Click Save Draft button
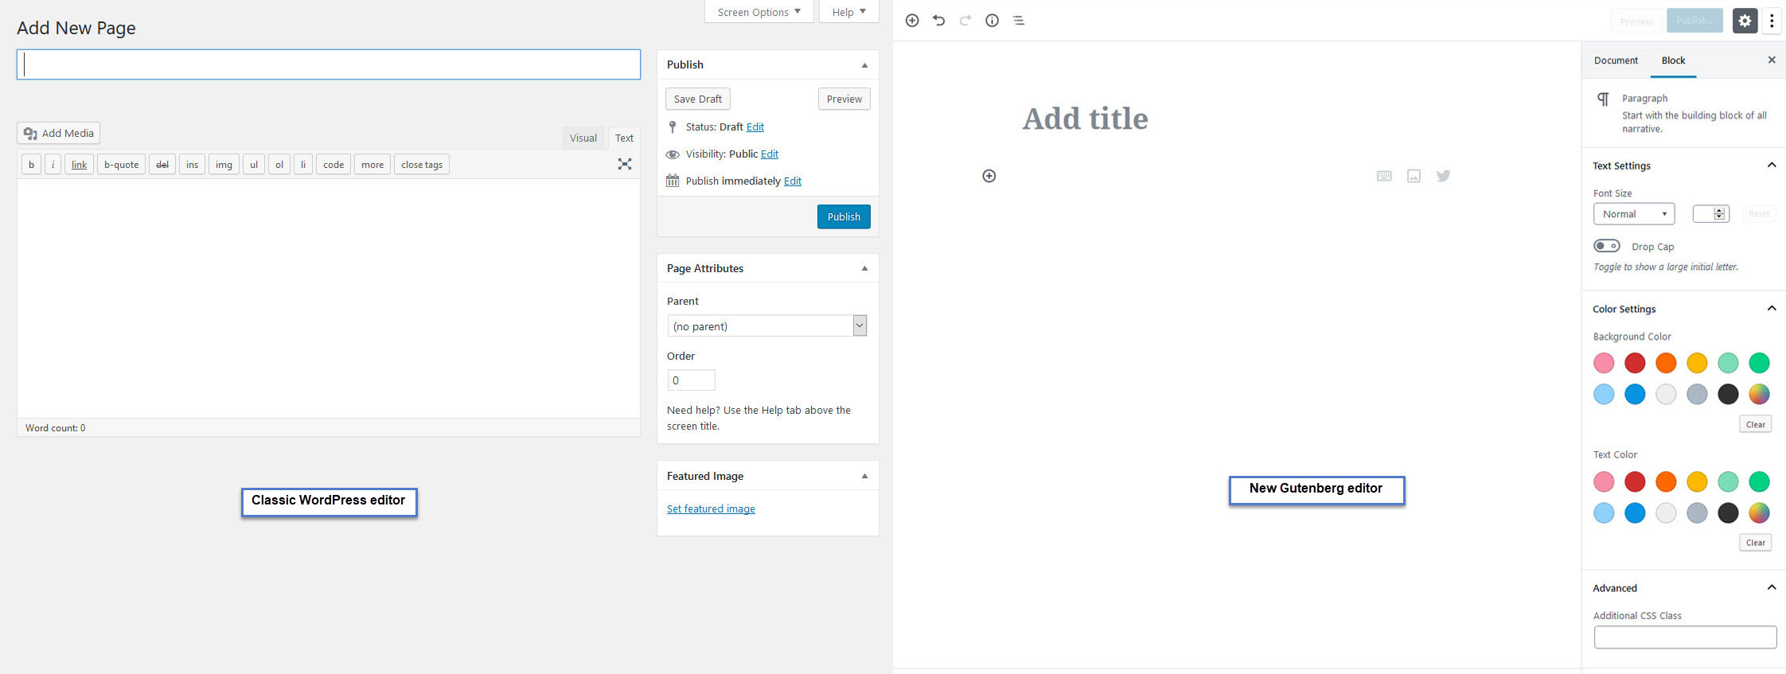 point(698,99)
